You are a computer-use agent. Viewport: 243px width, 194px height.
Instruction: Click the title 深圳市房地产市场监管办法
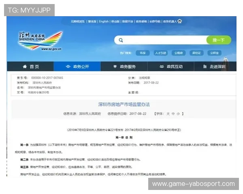[x=124, y=105]
